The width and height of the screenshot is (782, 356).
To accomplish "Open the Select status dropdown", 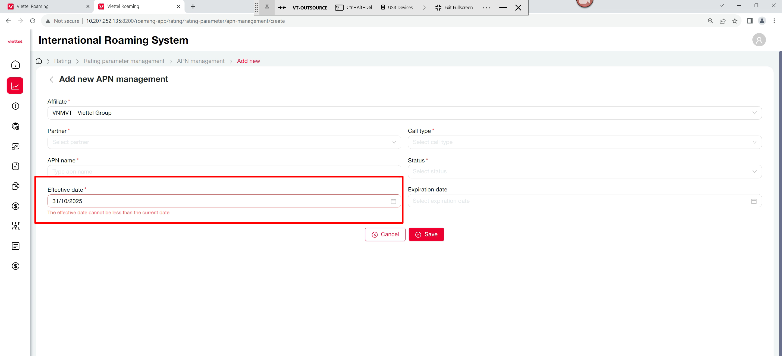I will (x=584, y=171).
